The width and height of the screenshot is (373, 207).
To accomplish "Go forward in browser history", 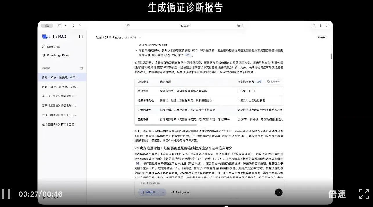I will point(80,26).
